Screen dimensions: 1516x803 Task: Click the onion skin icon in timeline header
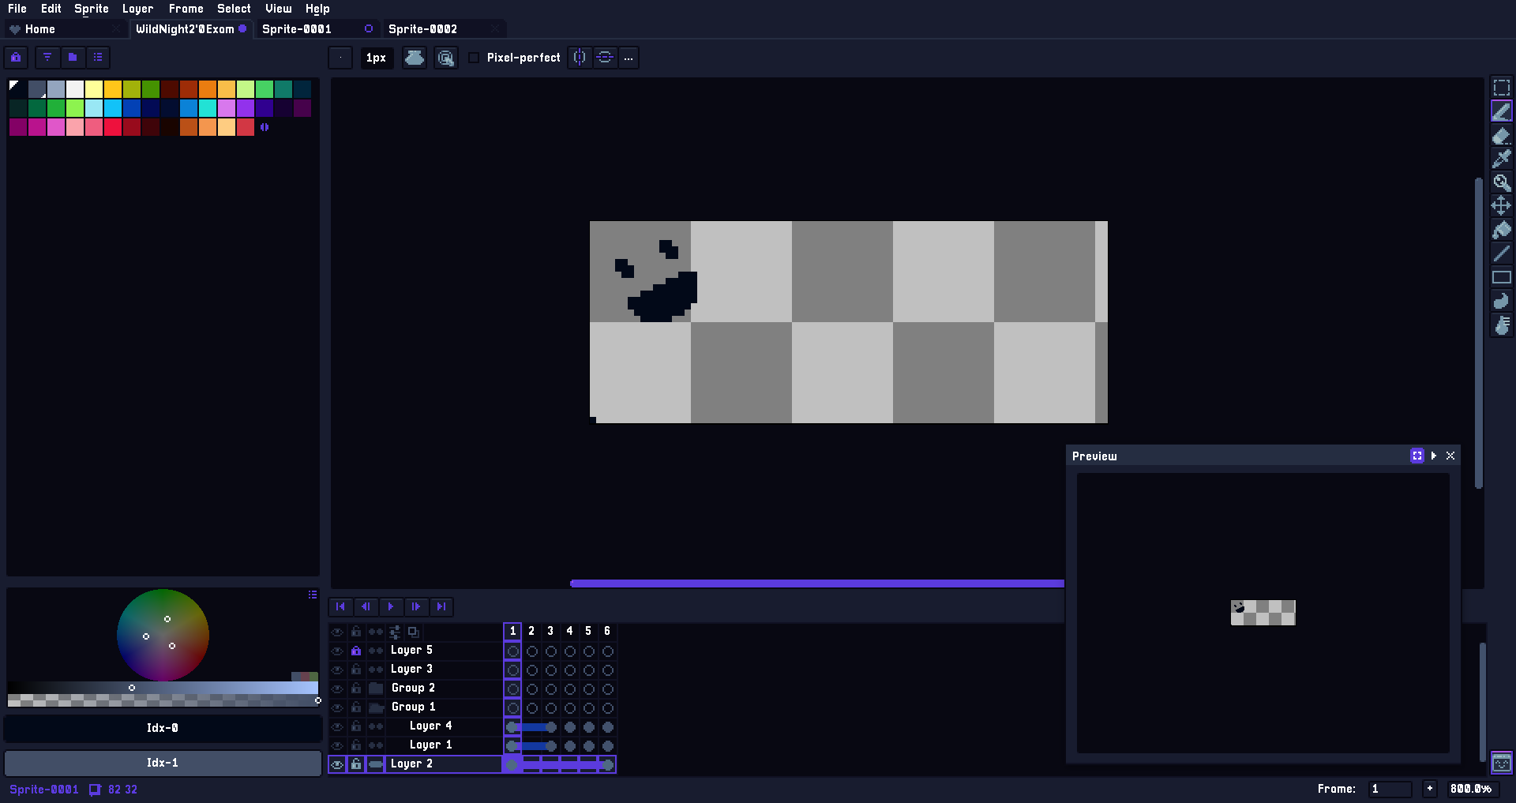(413, 631)
